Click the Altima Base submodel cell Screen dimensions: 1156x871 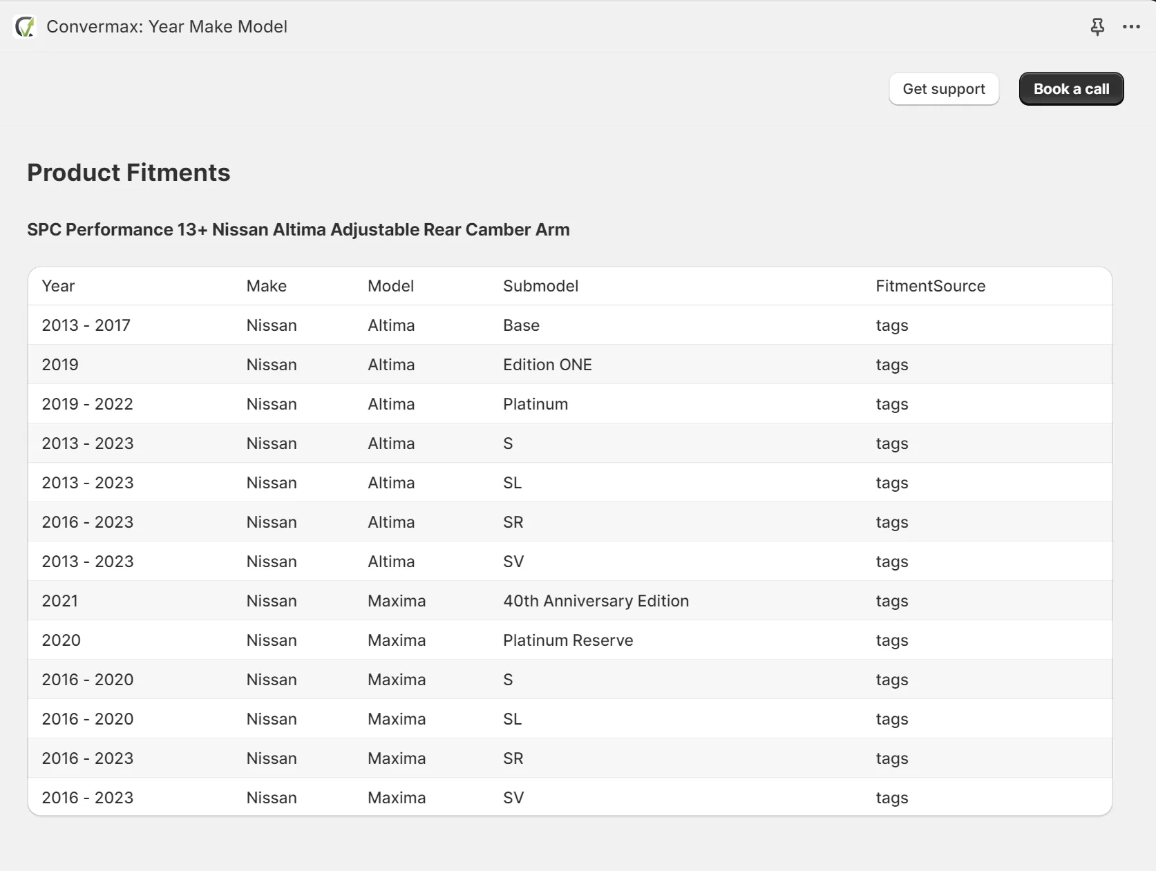[521, 325]
